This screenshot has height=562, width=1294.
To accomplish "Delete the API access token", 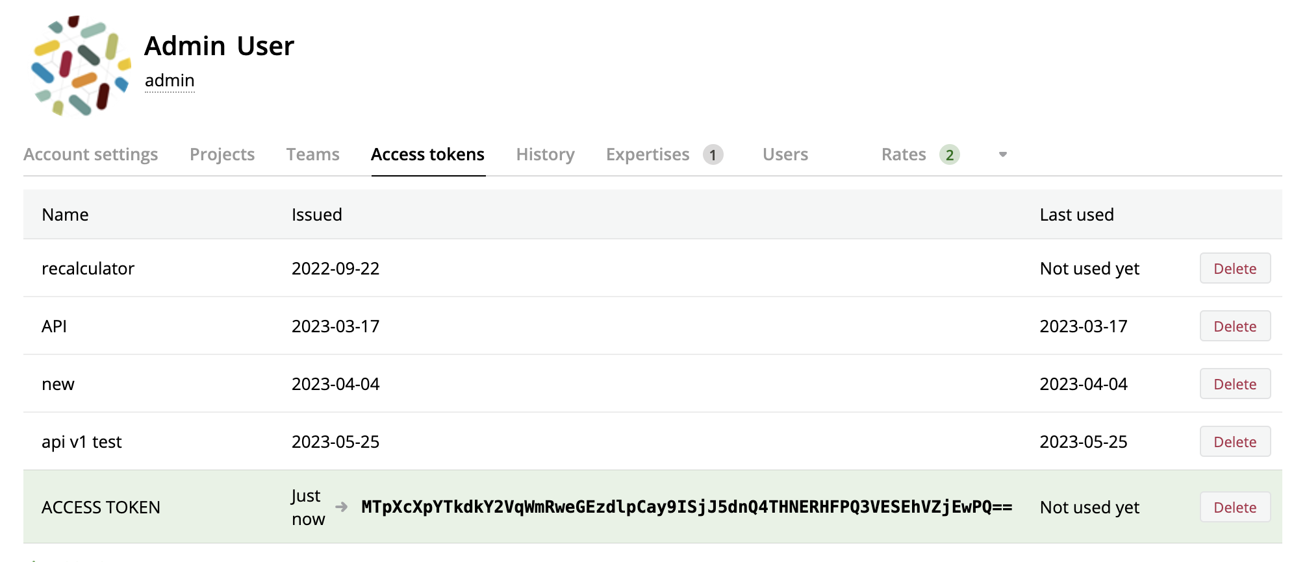I will pos(1234,326).
